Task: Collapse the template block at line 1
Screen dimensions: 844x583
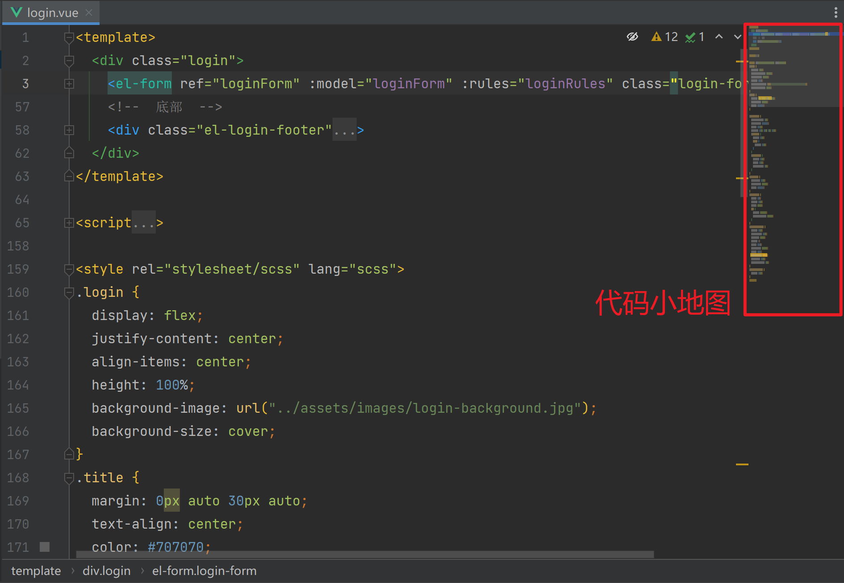Action: click(69, 37)
